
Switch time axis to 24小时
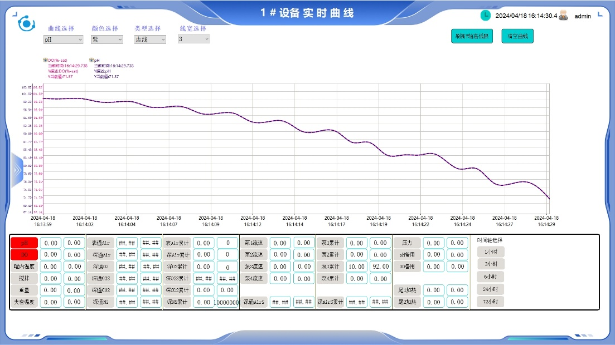coord(491,289)
